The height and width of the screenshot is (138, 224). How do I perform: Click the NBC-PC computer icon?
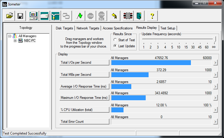pyautogui.click(x=20, y=41)
